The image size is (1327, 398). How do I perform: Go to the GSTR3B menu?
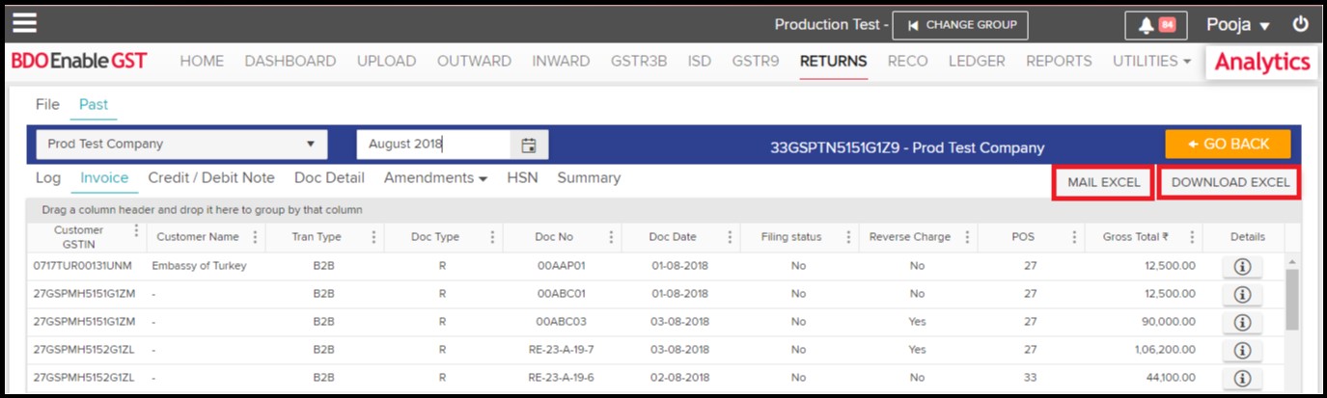click(x=638, y=61)
